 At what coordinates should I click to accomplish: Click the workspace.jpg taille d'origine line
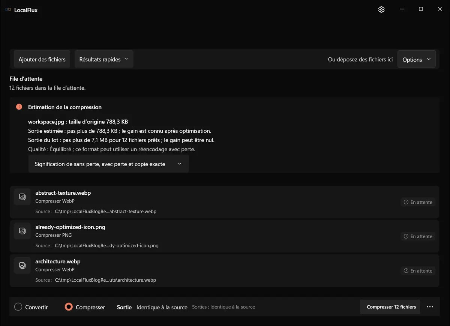78,122
